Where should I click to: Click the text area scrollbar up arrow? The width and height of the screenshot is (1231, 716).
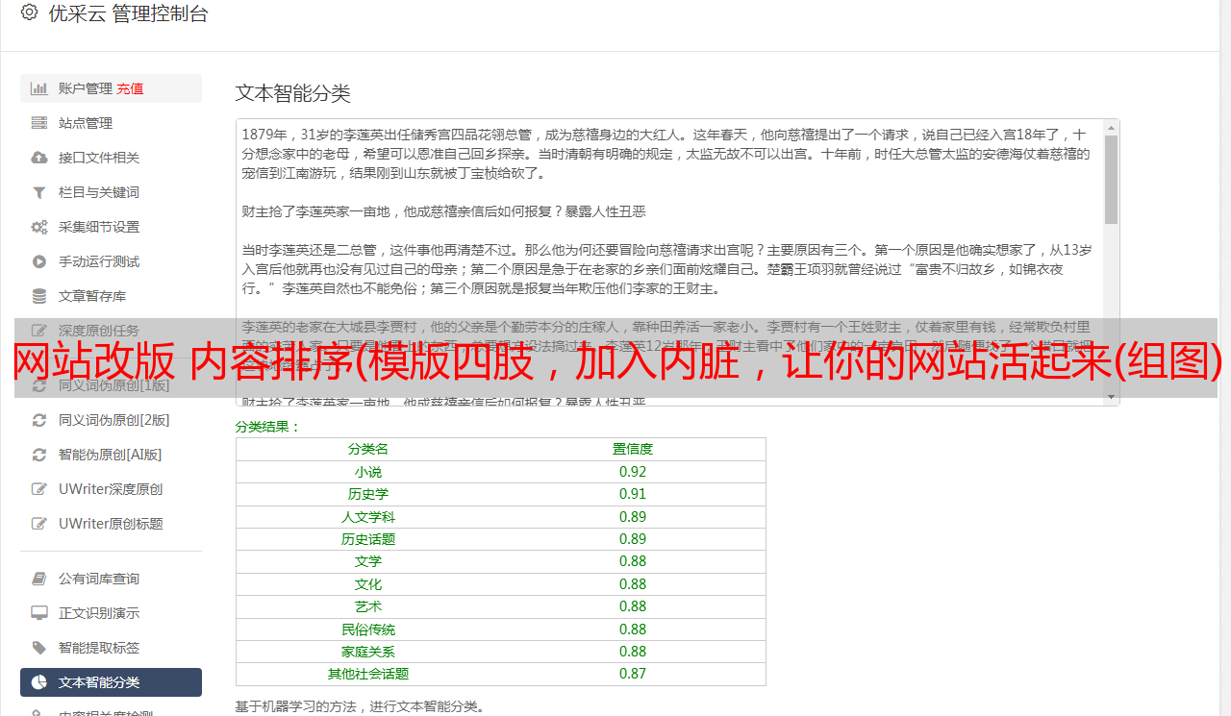(1112, 127)
